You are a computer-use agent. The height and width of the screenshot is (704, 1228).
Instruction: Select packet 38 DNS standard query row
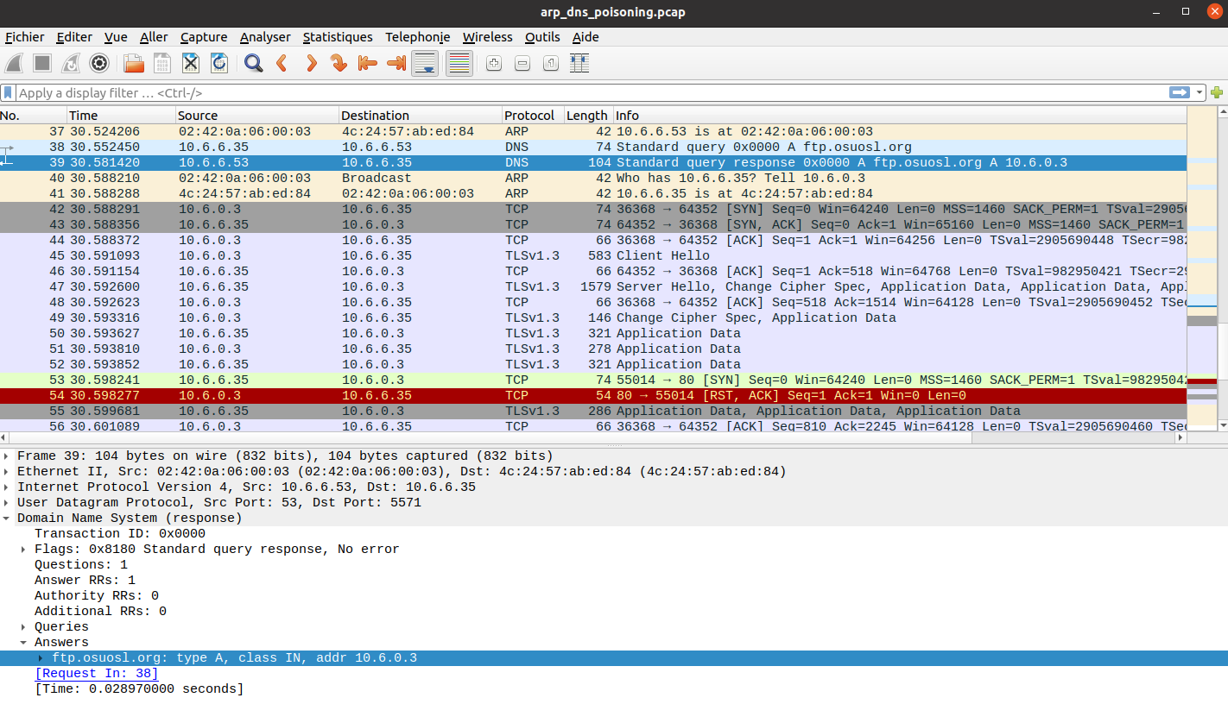click(593, 148)
